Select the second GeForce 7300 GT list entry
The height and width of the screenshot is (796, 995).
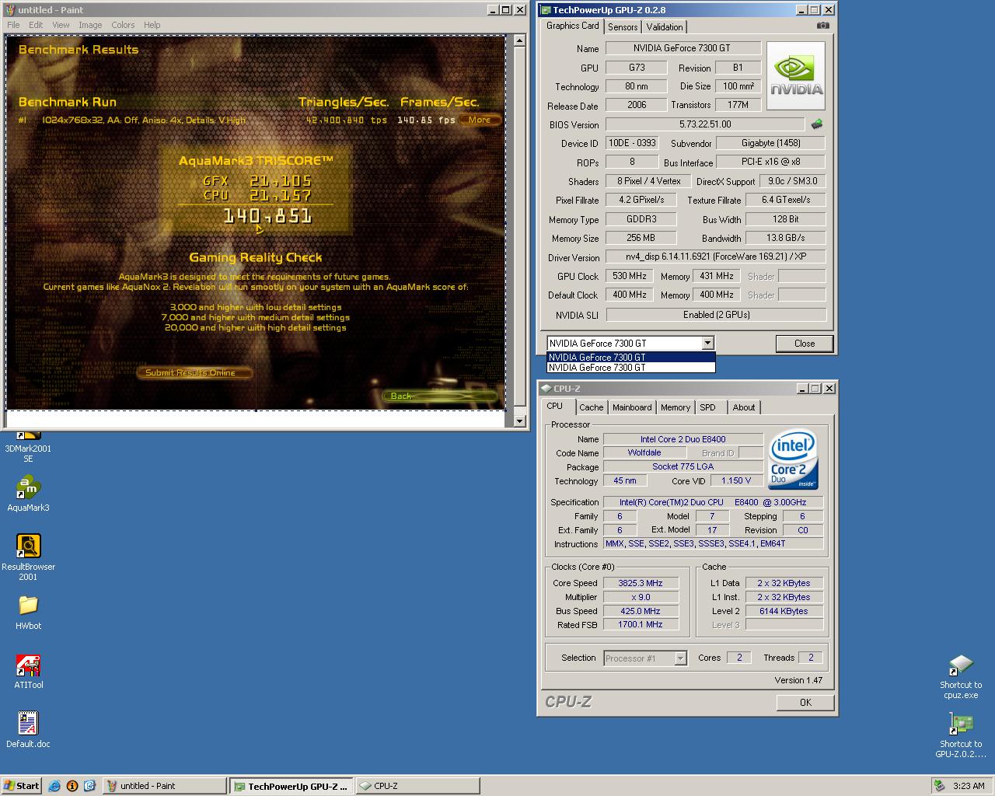630,368
